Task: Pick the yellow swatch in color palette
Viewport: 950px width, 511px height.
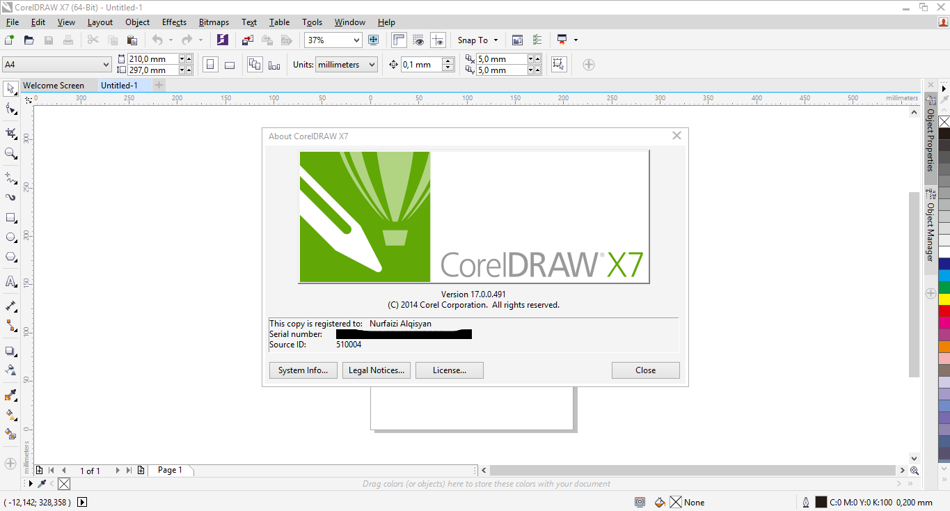Action: click(944, 299)
